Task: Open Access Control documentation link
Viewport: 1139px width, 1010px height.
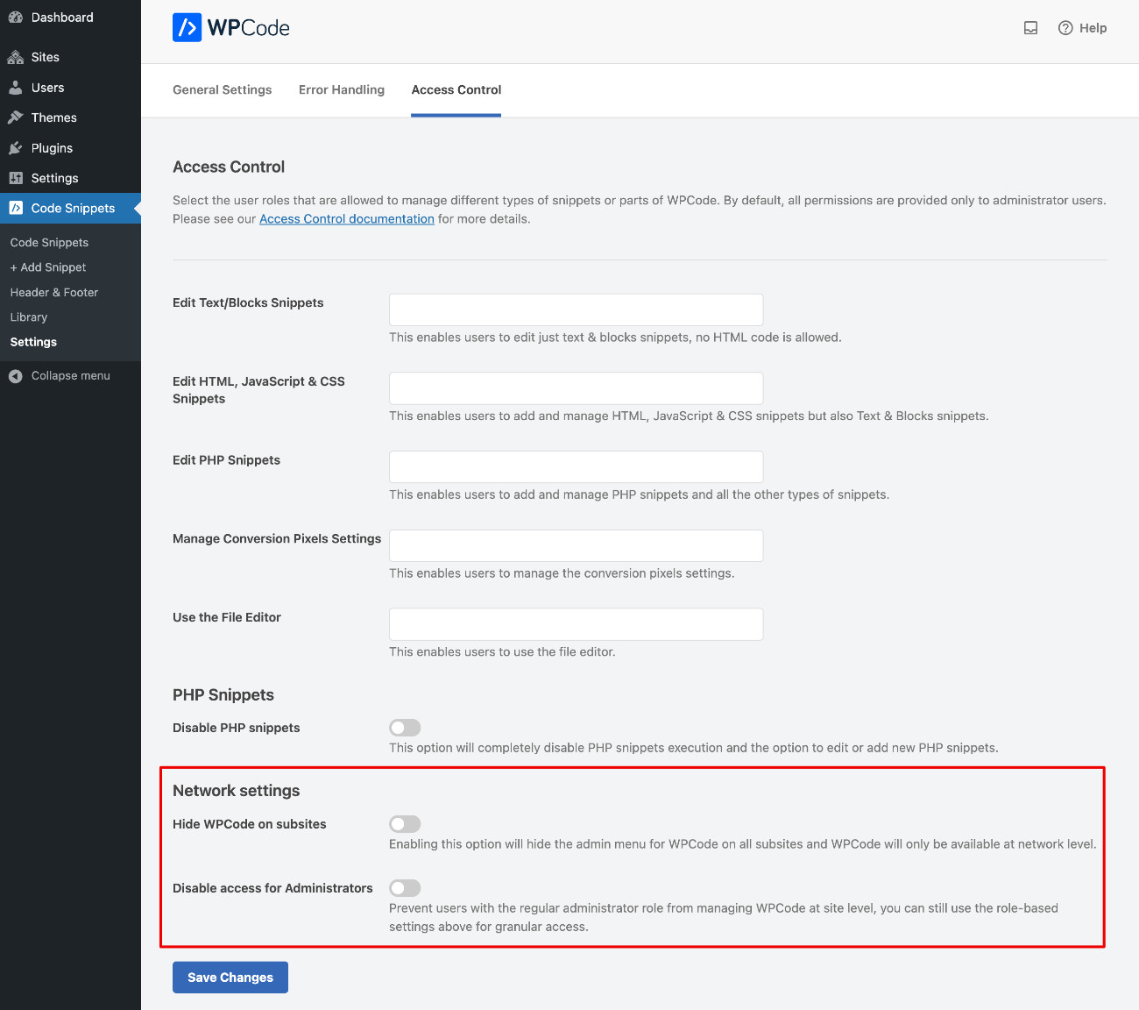Action: tap(347, 219)
